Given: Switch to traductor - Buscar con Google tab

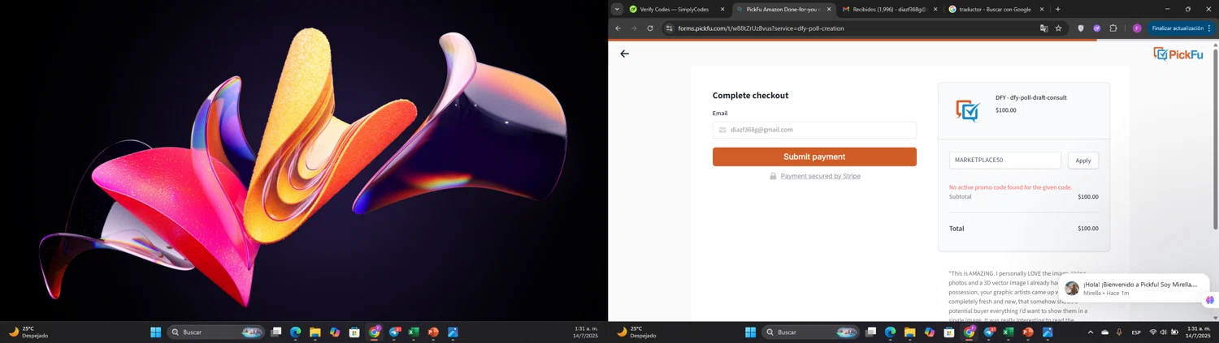Looking at the screenshot, I should [995, 10].
